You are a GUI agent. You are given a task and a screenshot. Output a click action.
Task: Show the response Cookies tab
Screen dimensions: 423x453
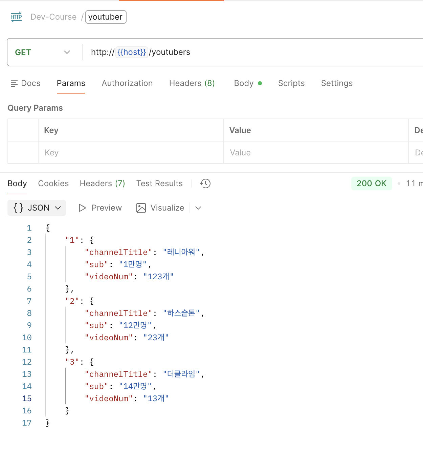click(53, 184)
